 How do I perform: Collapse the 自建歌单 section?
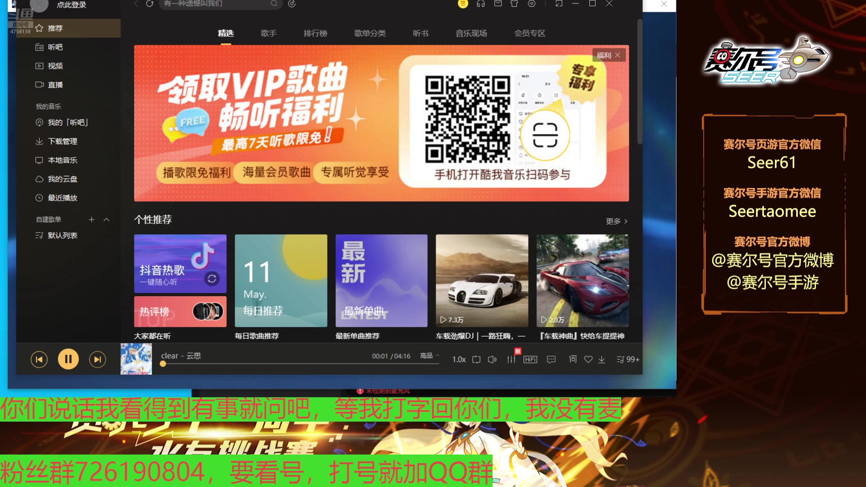(x=106, y=220)
